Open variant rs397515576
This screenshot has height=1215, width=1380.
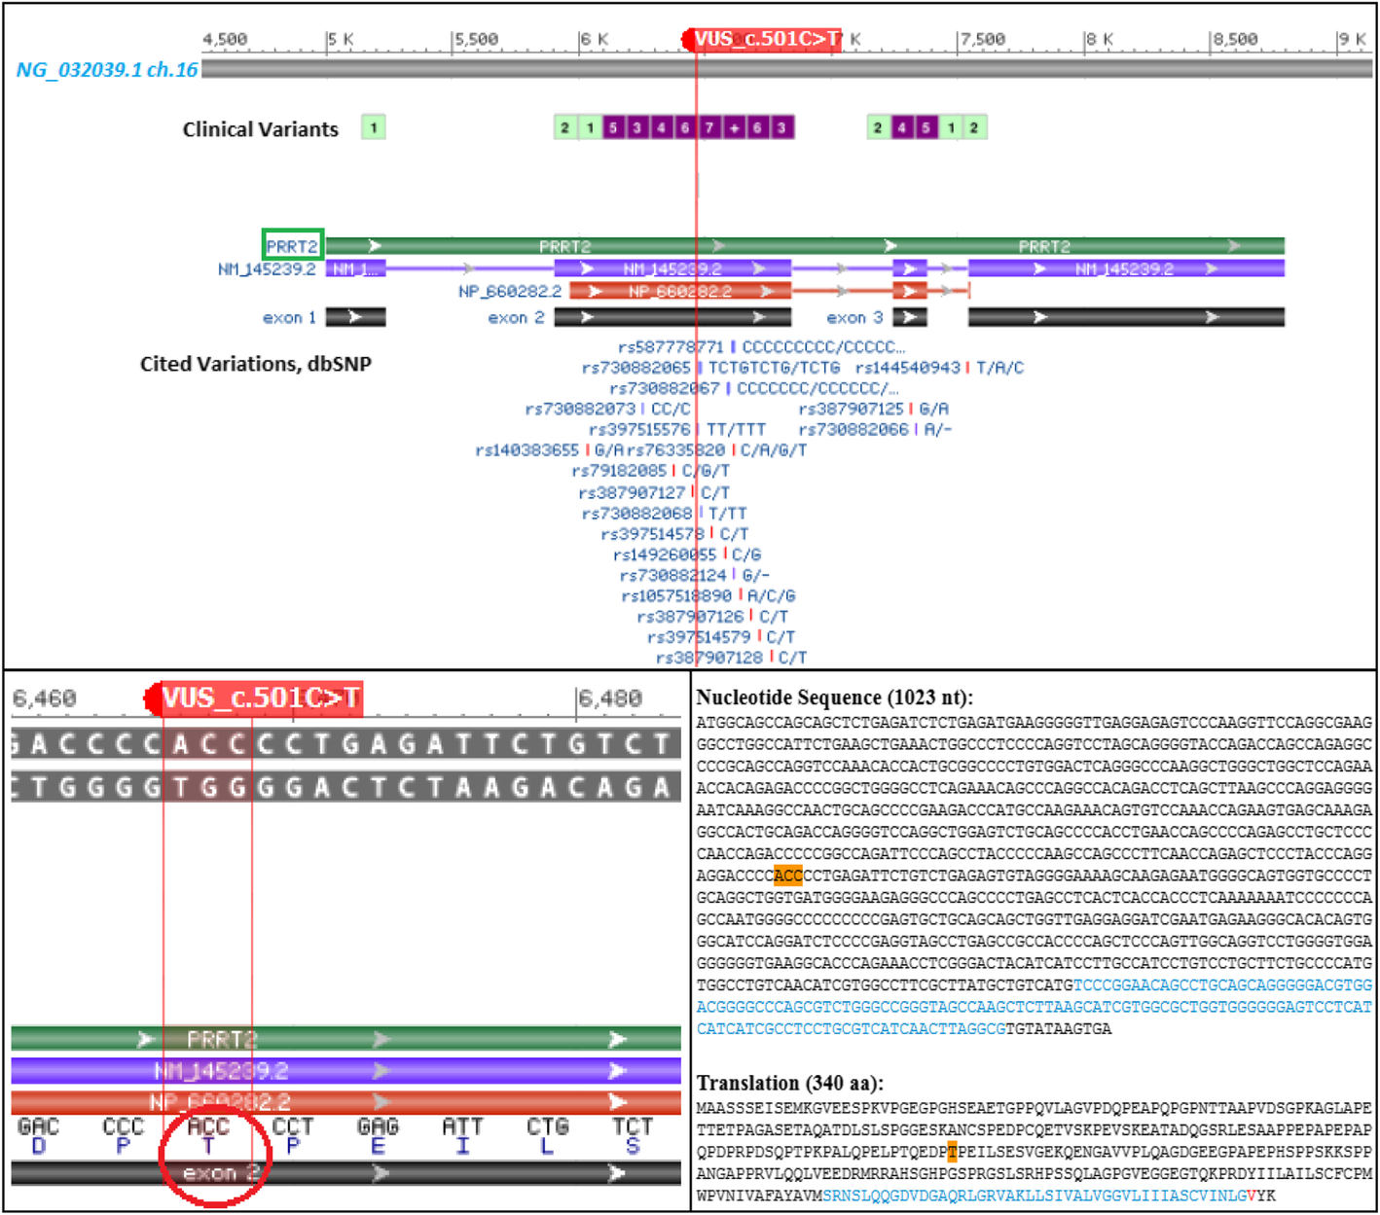[x=639, y=429]
